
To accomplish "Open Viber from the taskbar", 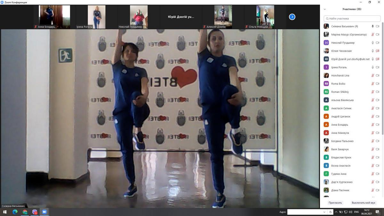I will tap(35, 212).
